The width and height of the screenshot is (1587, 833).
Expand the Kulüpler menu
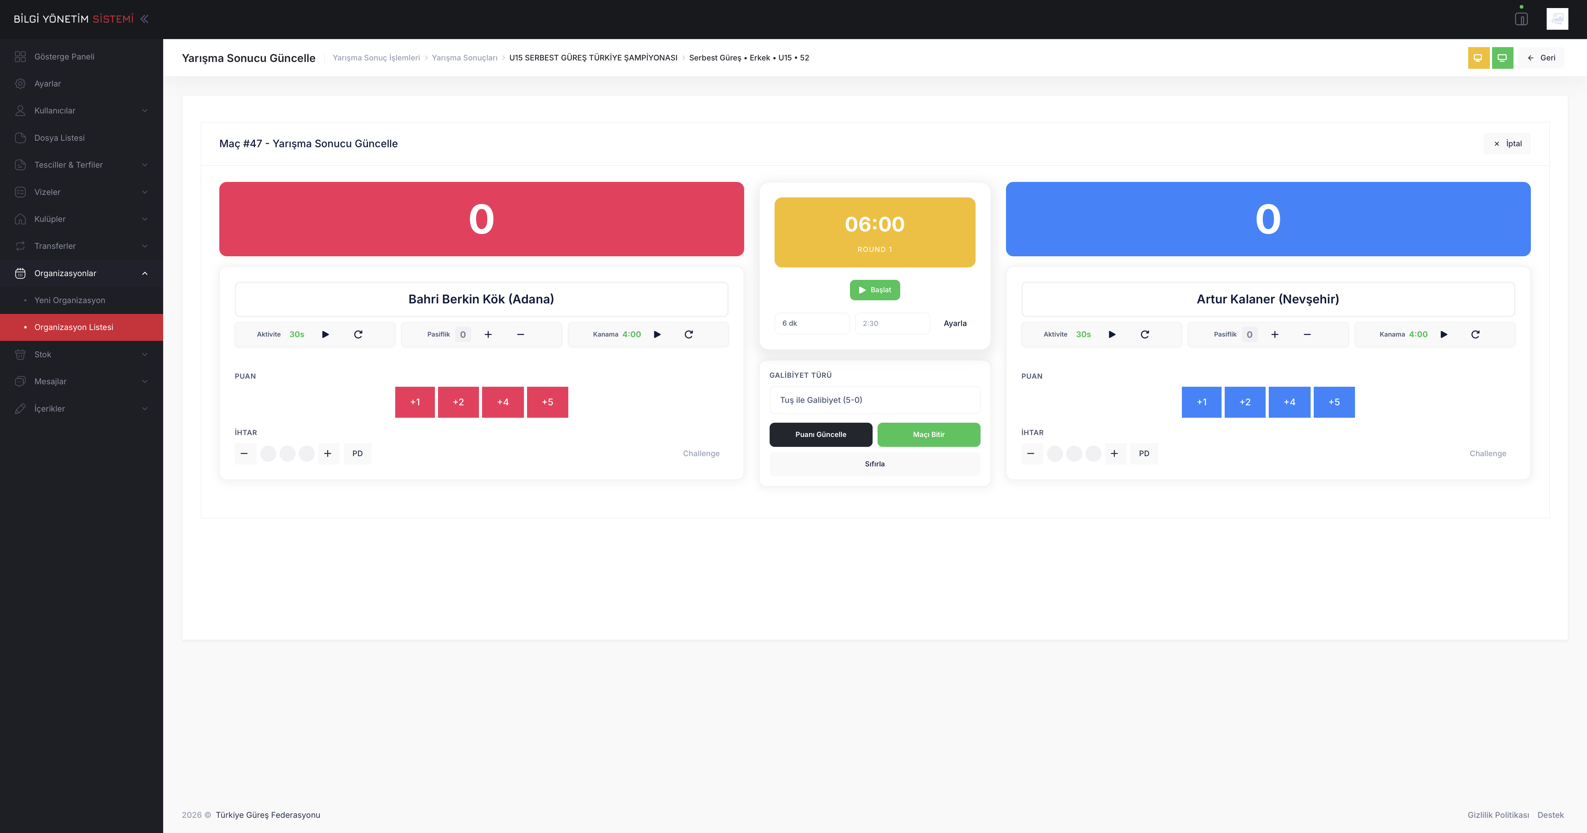[81, 219]
